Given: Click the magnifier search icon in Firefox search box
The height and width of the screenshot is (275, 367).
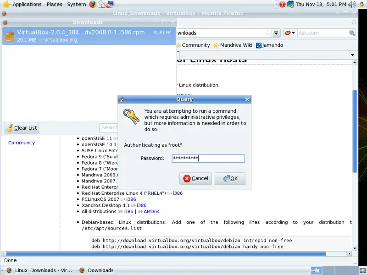Looking at the screenshot, I should point(352,33).
